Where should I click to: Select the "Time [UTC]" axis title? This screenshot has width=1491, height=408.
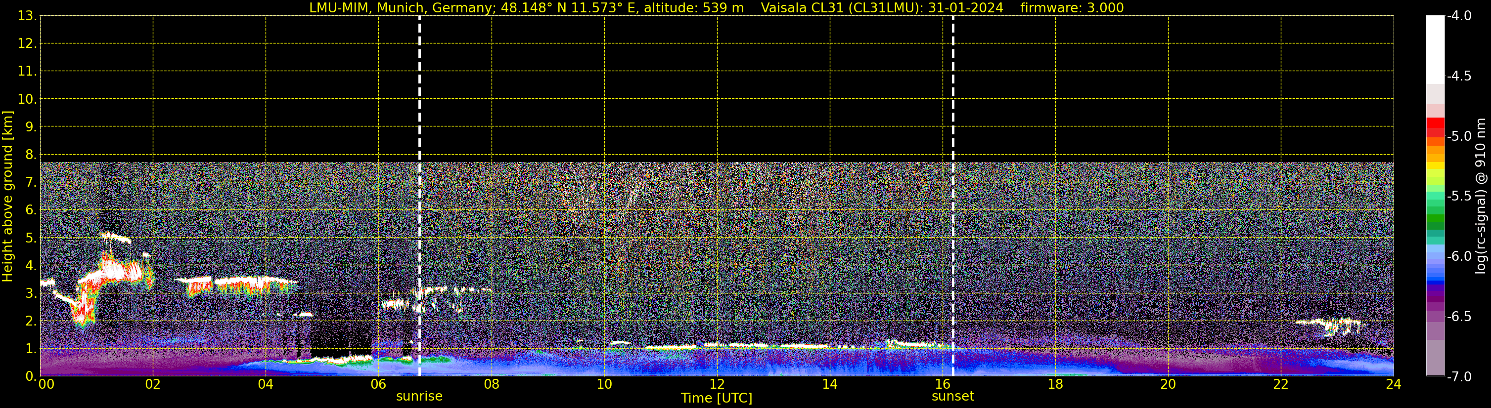(717, 398)
